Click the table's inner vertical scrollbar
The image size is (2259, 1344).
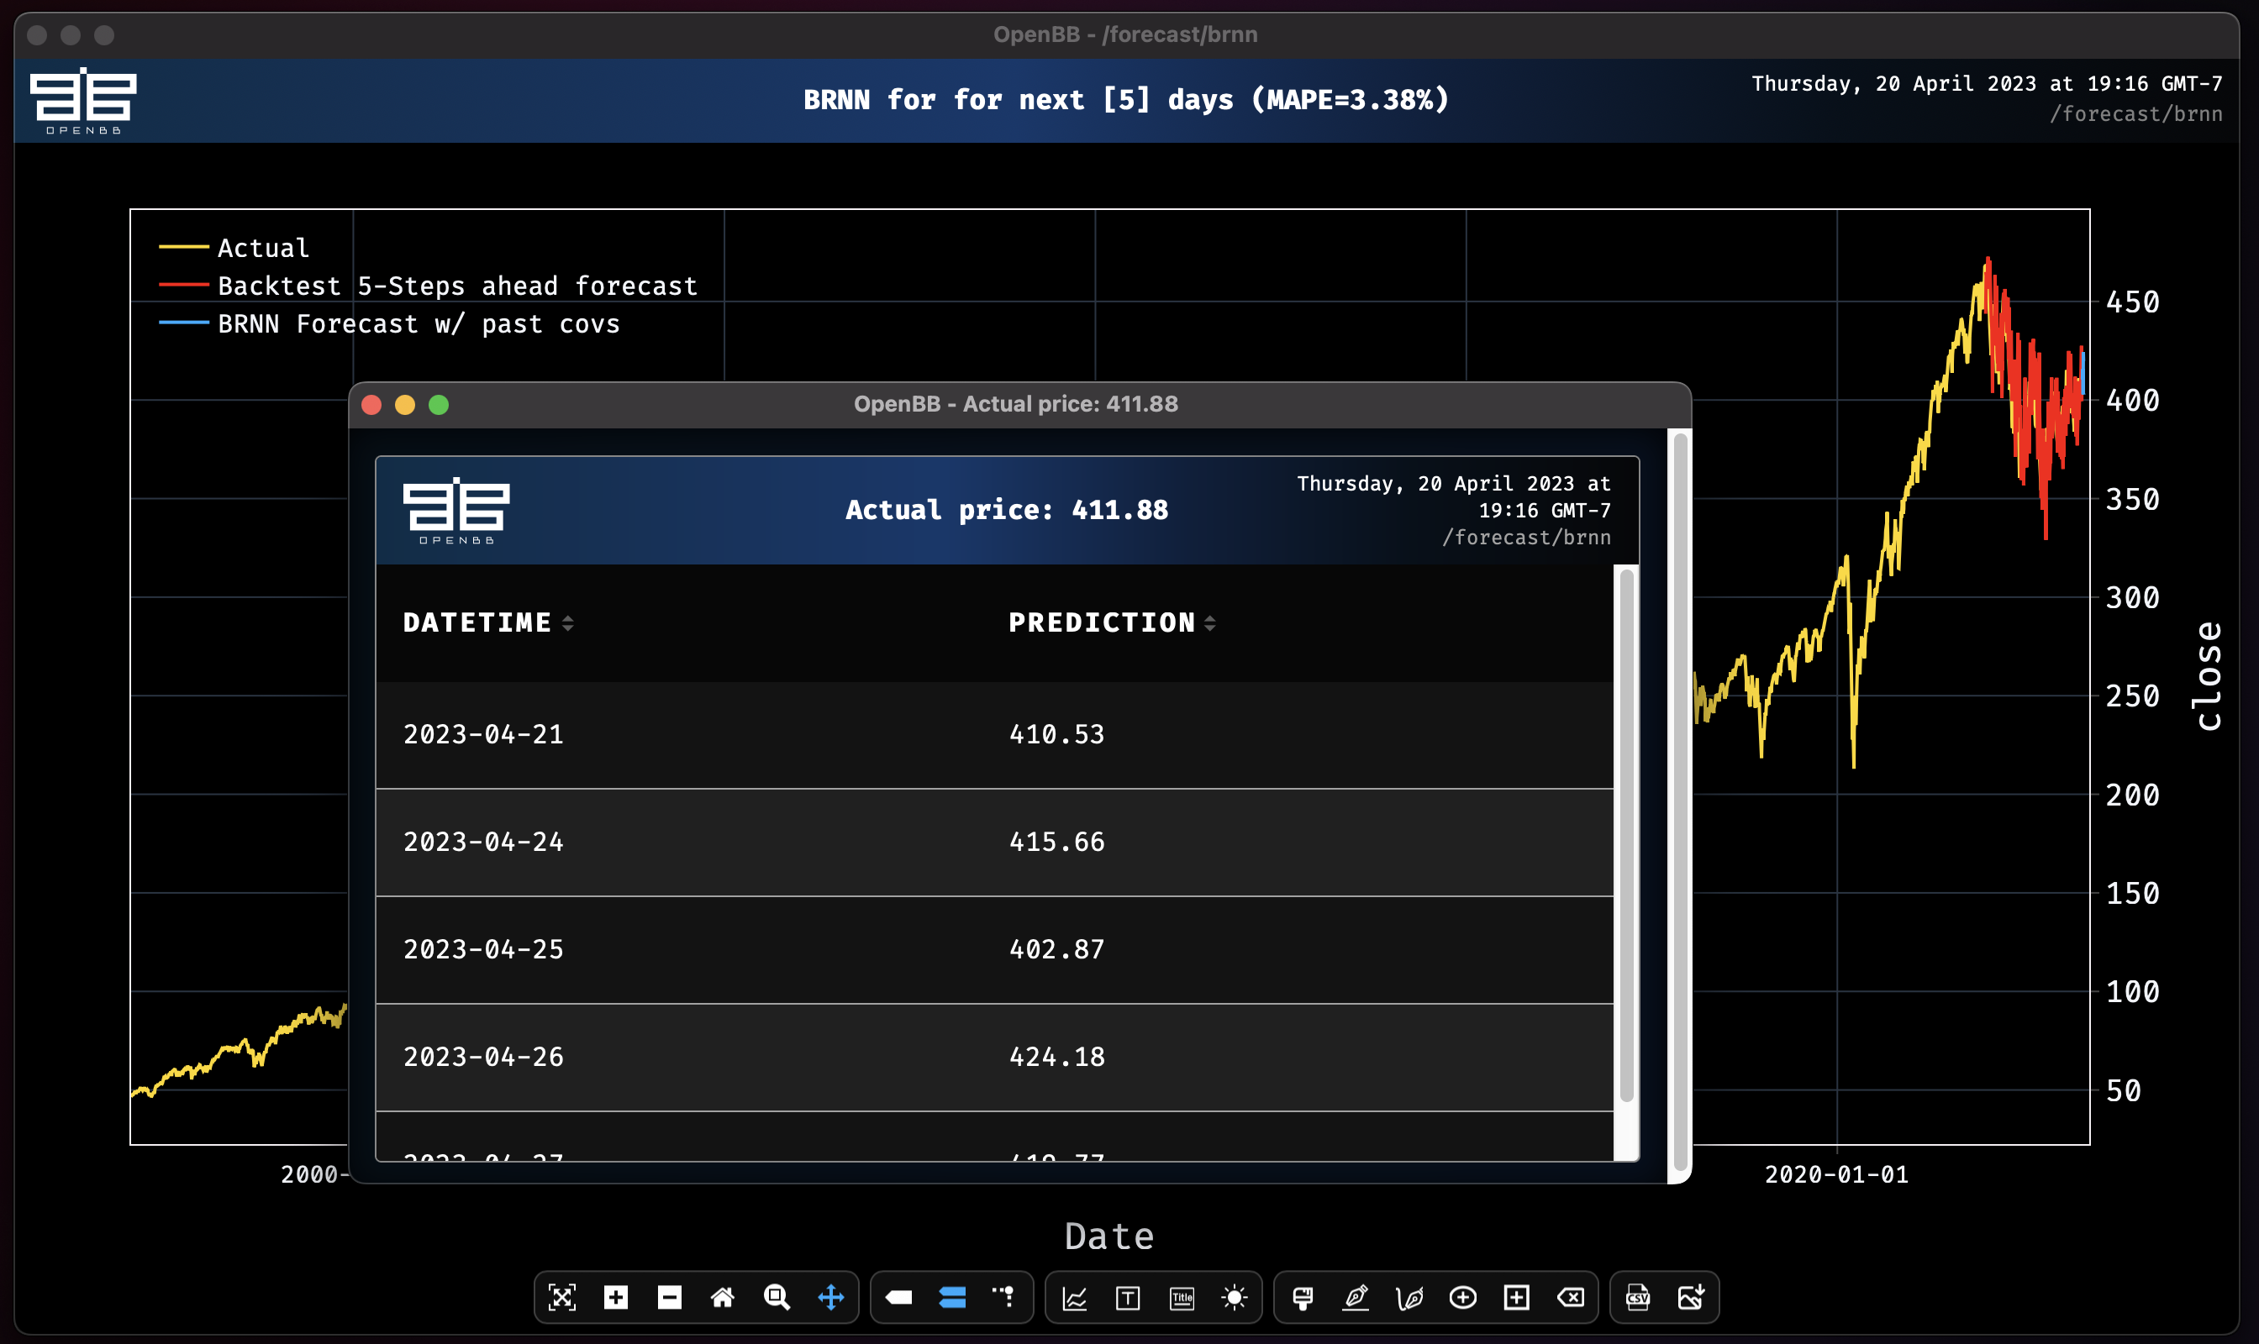tap(1626, 834)
